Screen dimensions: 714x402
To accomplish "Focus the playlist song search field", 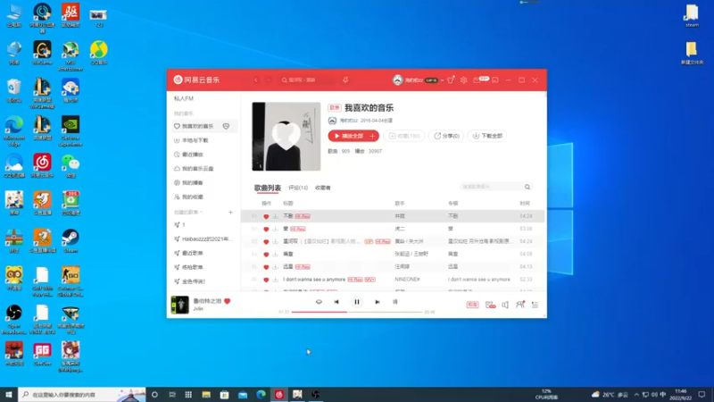I will [492, 187].
